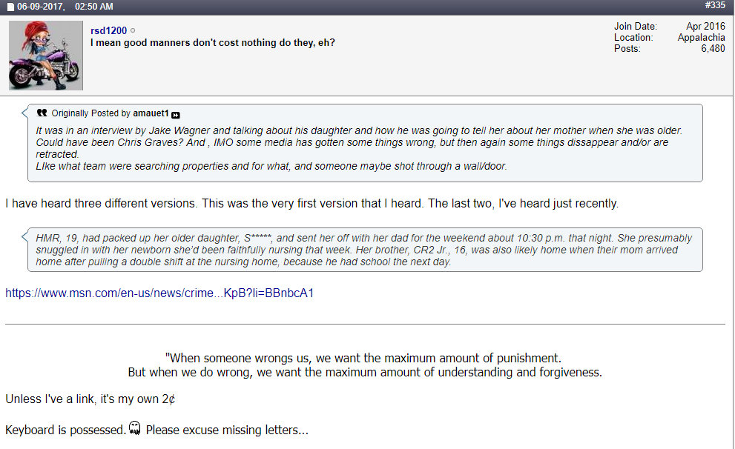Click the ghost emoji in the signature
Screen dimensions: 735x449
click(x=134, y=428)
